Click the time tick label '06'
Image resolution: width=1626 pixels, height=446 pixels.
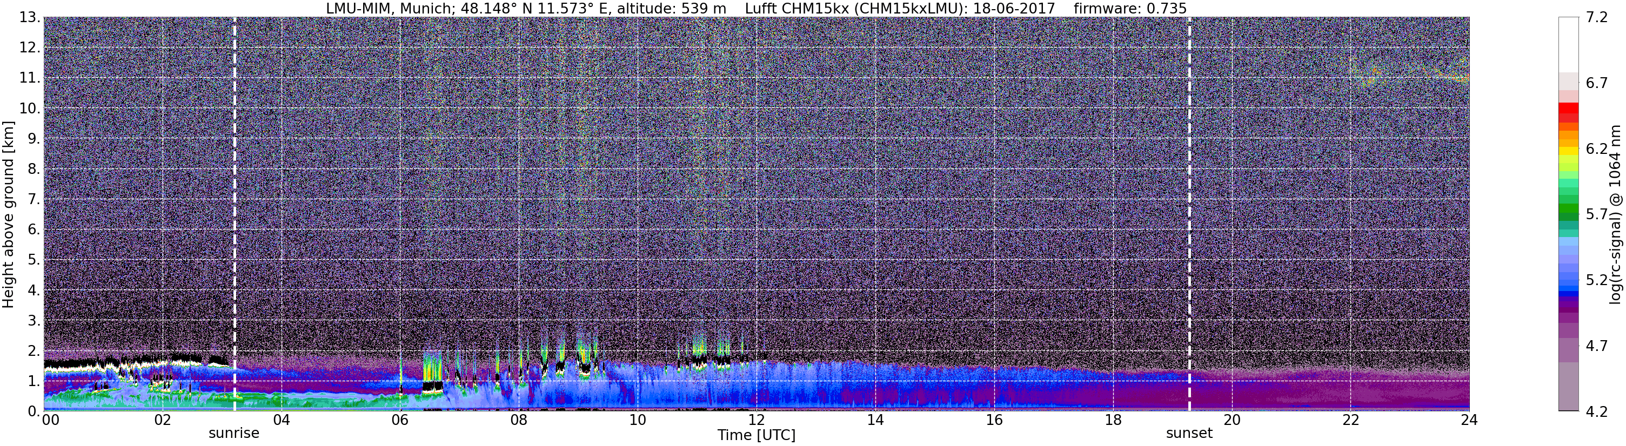coord(399,420)
